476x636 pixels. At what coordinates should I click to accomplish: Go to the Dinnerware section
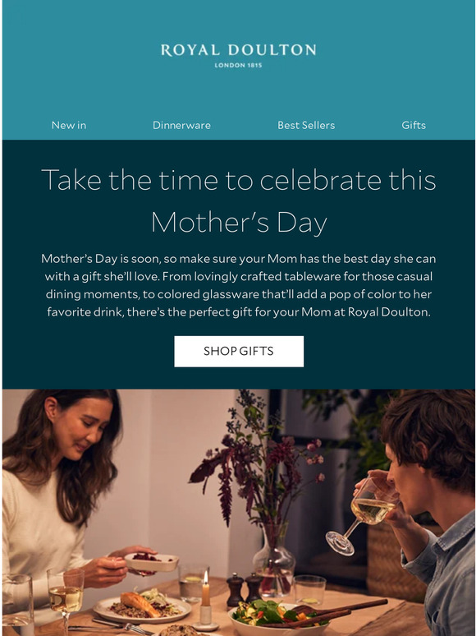click(x=181, y=126)
